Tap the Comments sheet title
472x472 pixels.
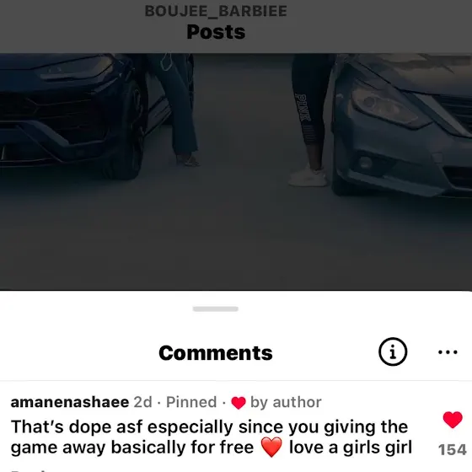[x=216, y=353]
